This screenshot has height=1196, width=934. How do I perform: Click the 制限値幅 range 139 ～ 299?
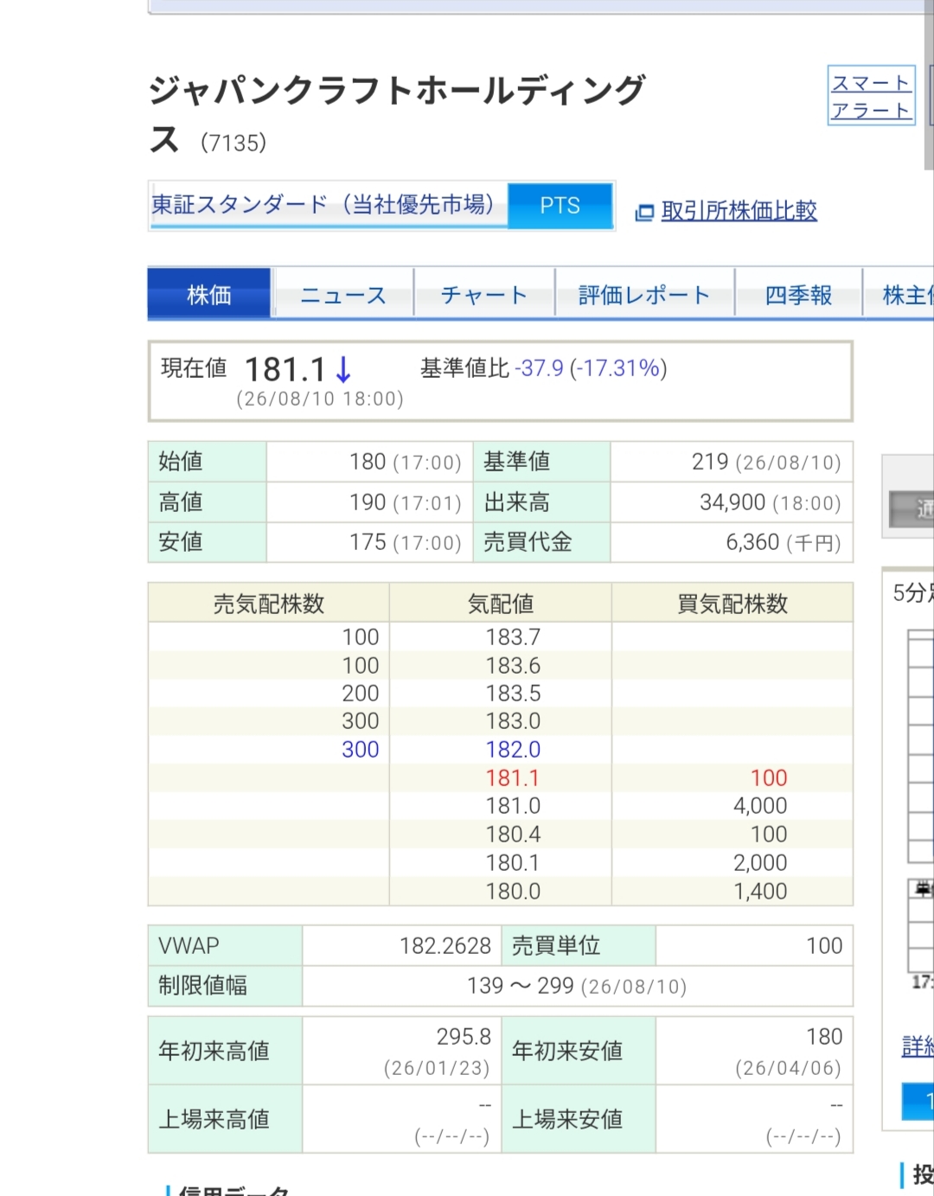click(x=521, y=986)
